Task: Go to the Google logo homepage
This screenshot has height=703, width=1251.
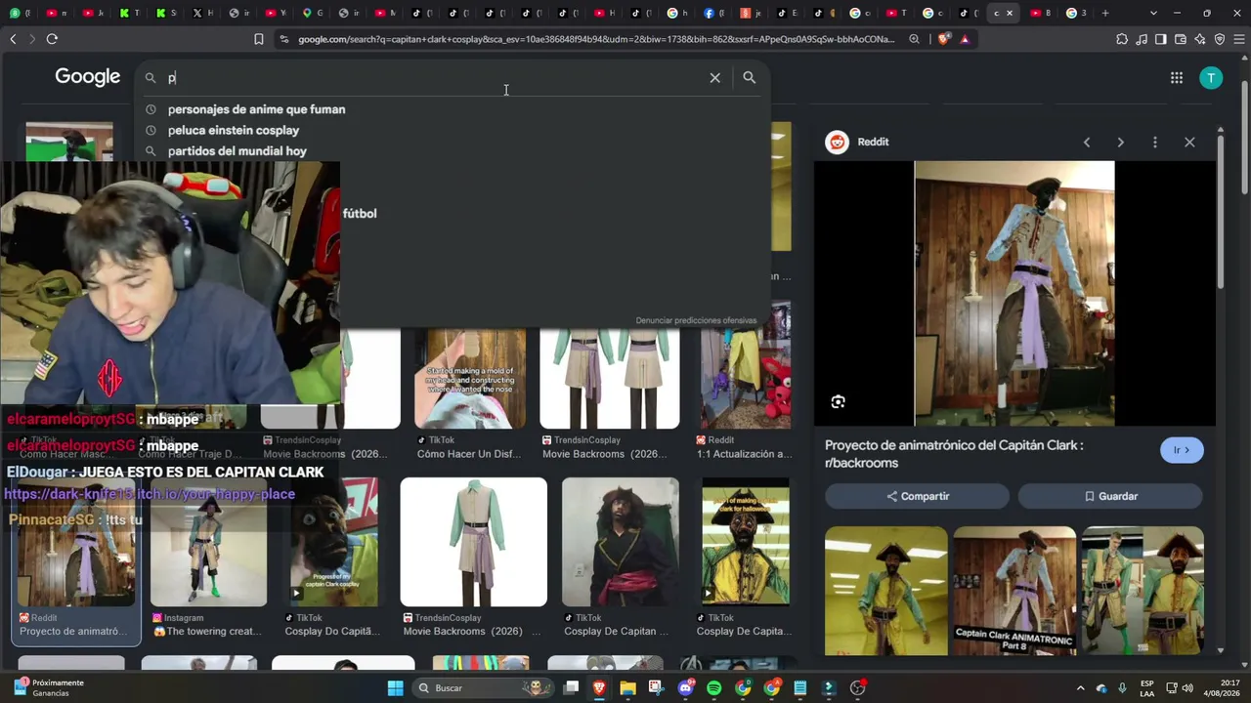Action: (x=88, y=77)
